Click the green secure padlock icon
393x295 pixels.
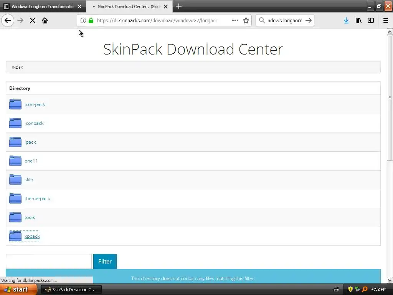click(91, 21)
